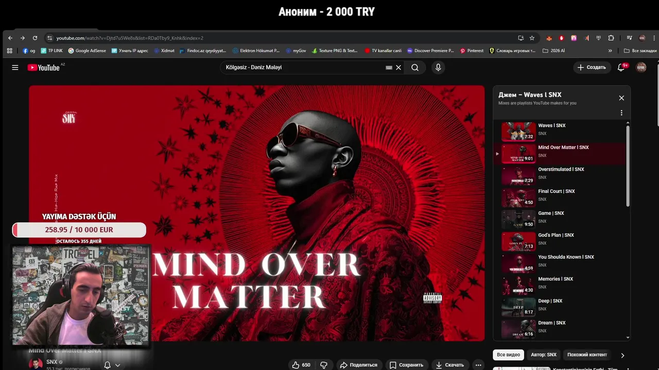Expand hidden bookmarks with double chevron
The height and width of the screenshot is (370, 659).
tap(610, 51)
